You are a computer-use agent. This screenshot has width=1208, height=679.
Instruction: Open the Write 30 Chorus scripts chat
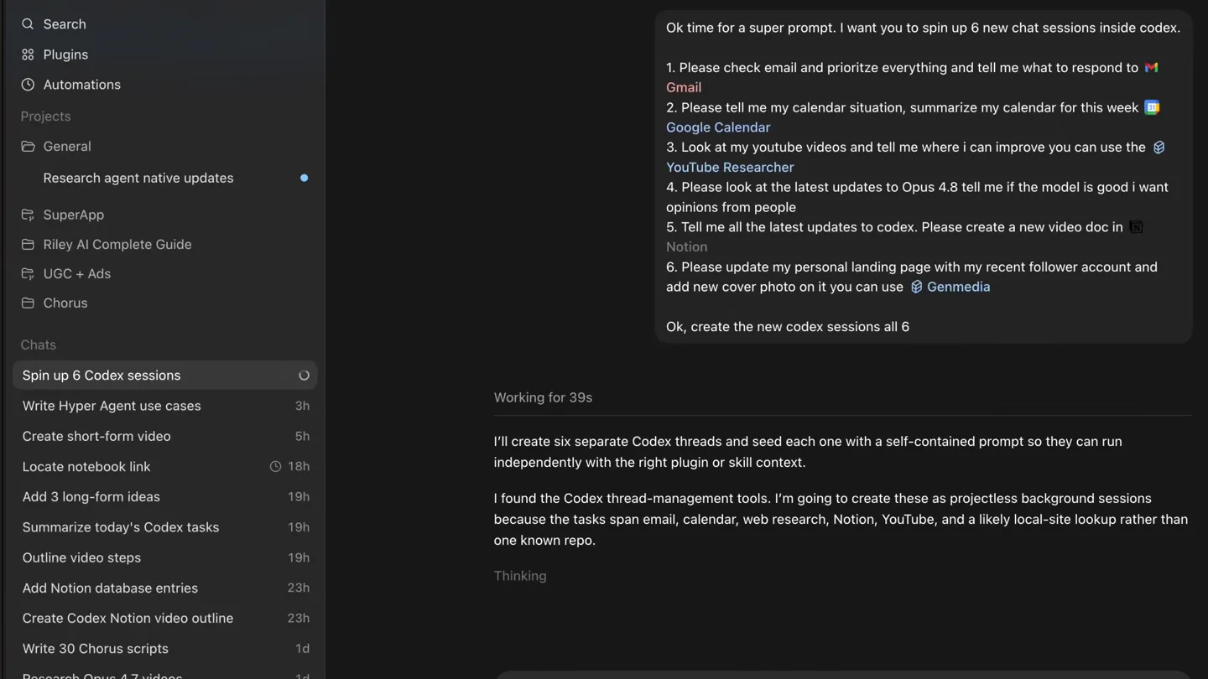[164, 649]
